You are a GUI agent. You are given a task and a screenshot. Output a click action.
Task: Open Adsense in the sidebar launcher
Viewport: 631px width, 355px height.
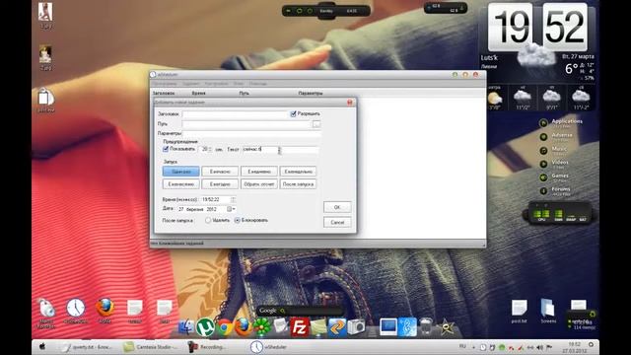tap(556, 136)
